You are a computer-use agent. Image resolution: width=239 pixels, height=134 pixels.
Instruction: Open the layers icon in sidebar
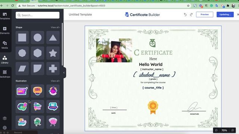pyautogui.click(x=5, y=118)
